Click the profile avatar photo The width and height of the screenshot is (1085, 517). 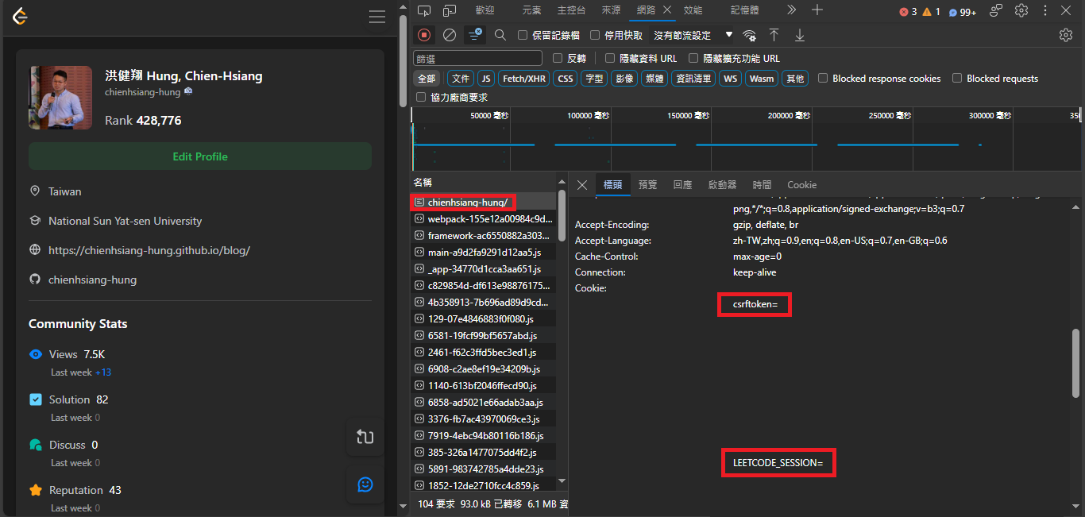click(x=60, y=98)
